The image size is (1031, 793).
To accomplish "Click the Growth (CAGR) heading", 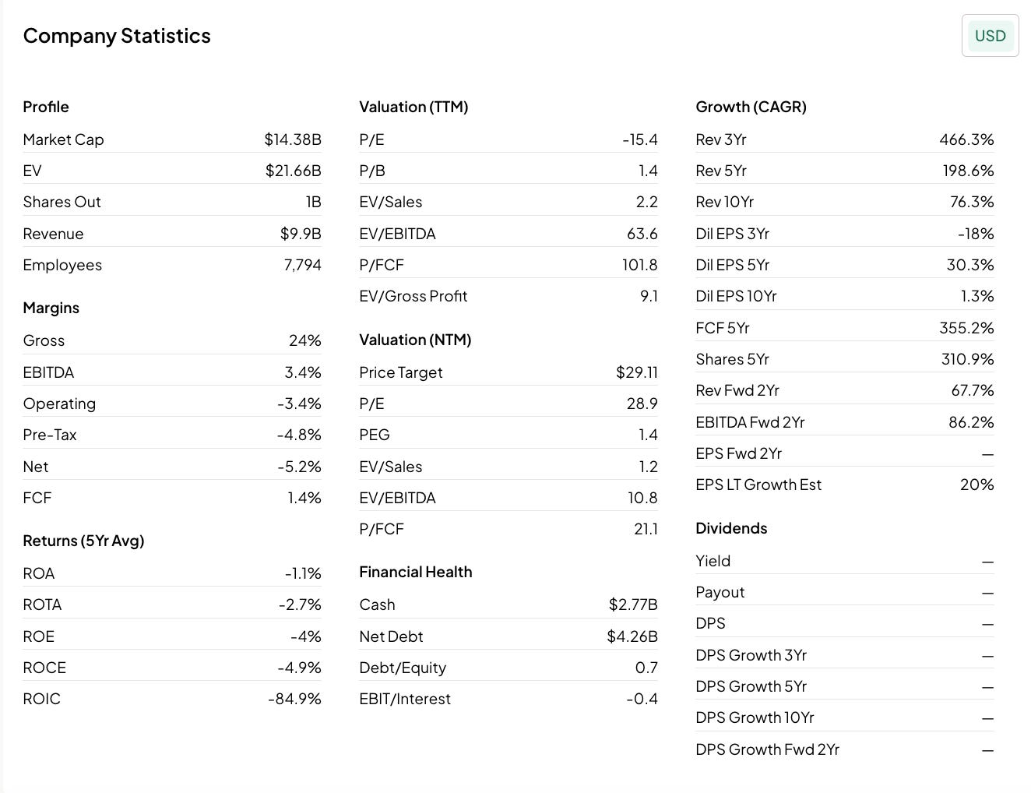I will tap(751, 107).
